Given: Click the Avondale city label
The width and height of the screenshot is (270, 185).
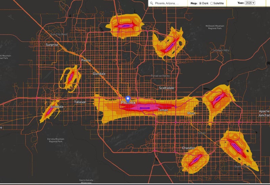Looking at the screenshot, I should coord(57,107).
